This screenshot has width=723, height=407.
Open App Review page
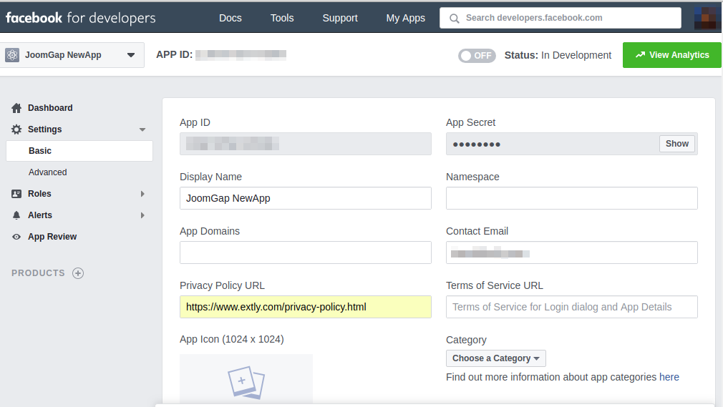coord(52,237)
